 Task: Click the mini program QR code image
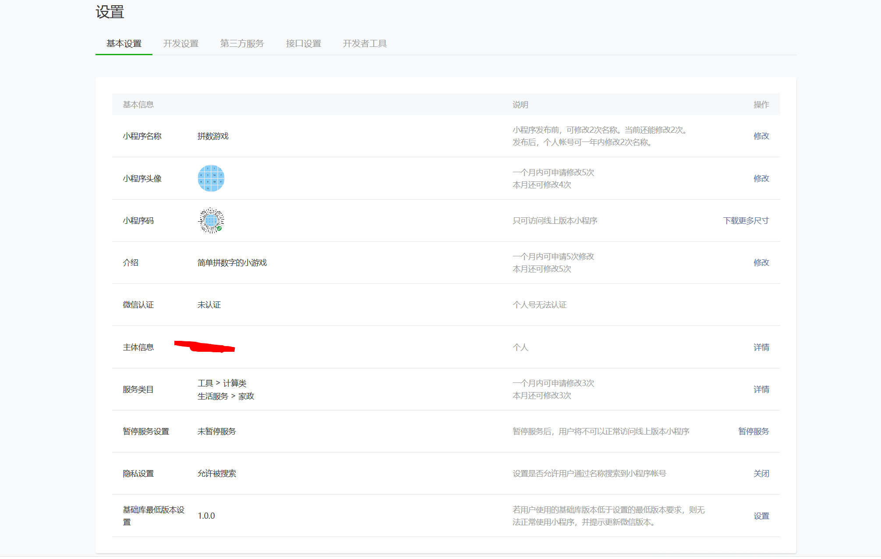pos(211,220)
